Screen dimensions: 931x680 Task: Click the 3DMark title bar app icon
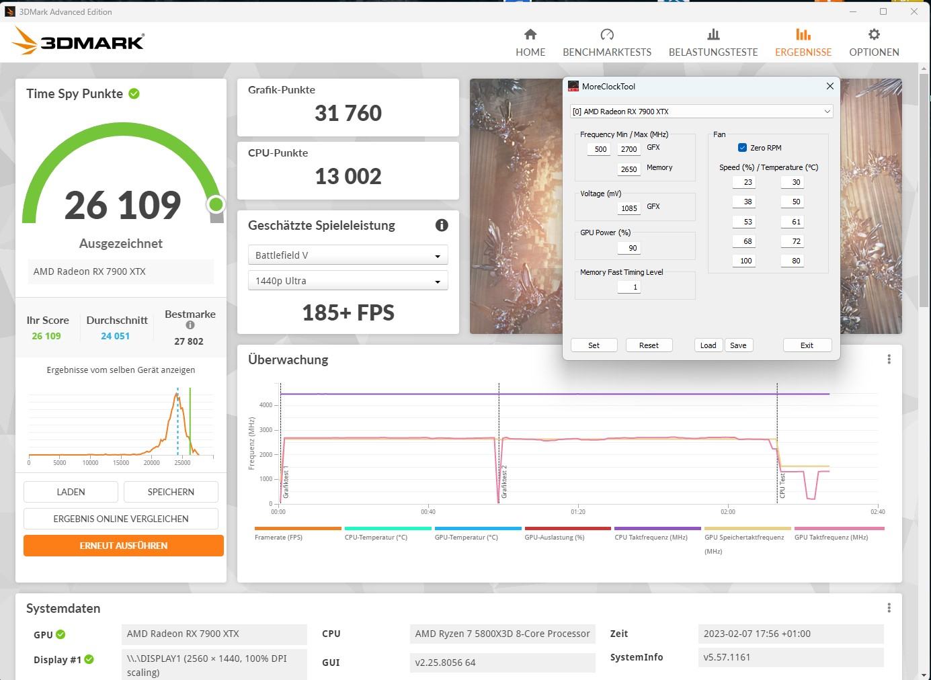pos(9,11)
